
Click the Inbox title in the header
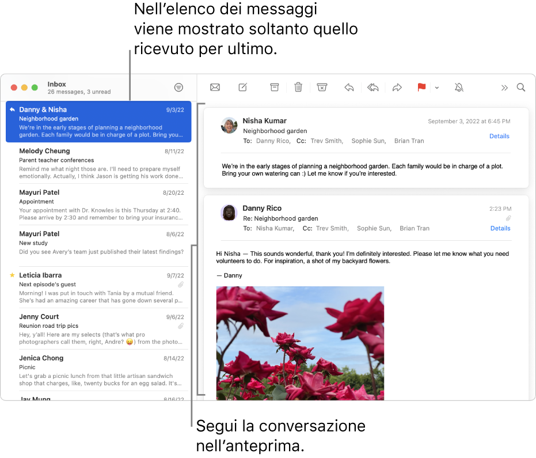click(57, 84)
